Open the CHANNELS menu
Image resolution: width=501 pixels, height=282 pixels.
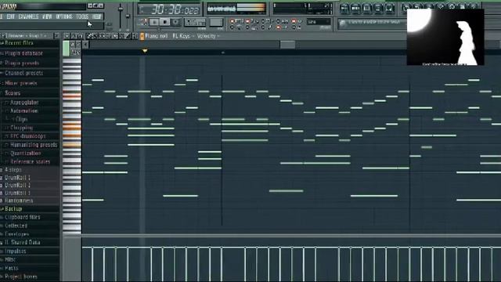28,16
